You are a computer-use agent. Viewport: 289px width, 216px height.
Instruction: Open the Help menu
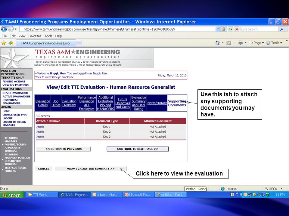click(58, 36)
